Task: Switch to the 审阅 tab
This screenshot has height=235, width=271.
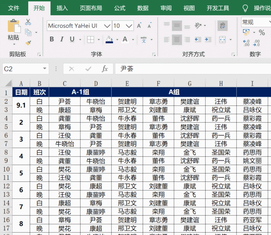Action: coord(166,8)
